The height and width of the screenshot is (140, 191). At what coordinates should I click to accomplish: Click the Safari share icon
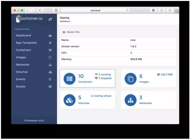[x=162, y=10]
